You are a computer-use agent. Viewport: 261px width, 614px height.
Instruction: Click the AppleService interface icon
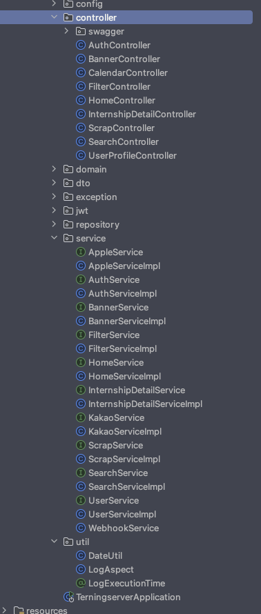pos(80,252)
